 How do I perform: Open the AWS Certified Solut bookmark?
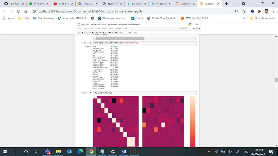point(195,18)
